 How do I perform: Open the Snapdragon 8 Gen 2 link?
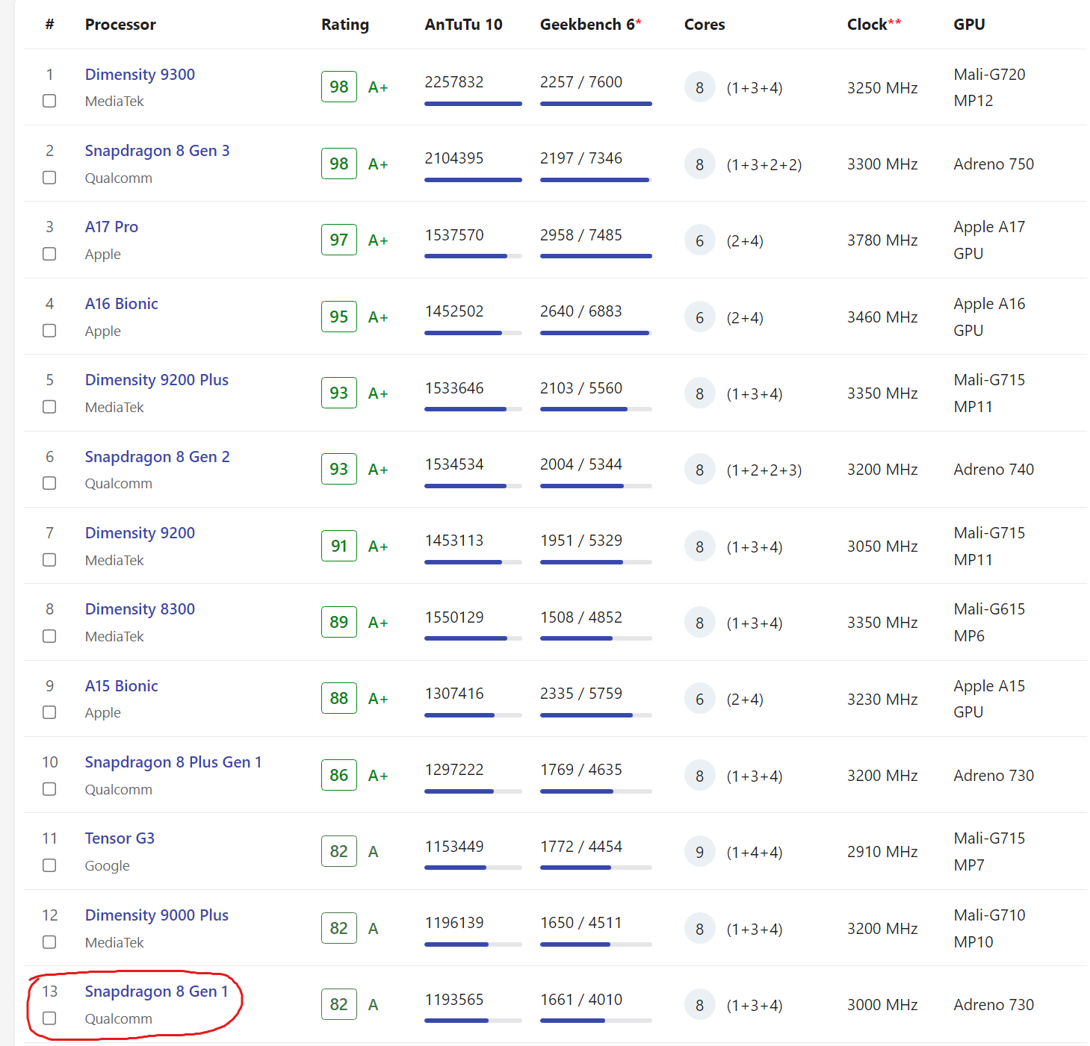pos(157,457)
